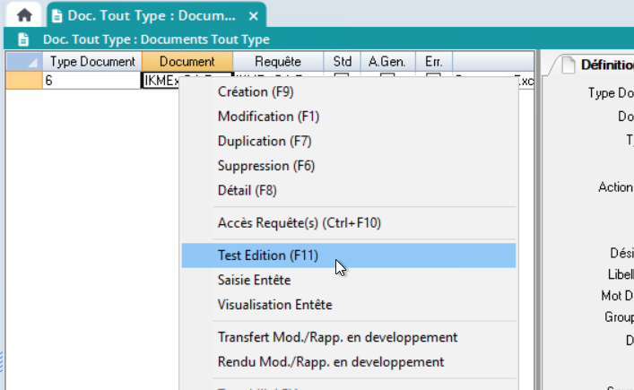Close the Doc. Tout Type tab
Viewport: 634px width, 390px height.
point(254,16)
